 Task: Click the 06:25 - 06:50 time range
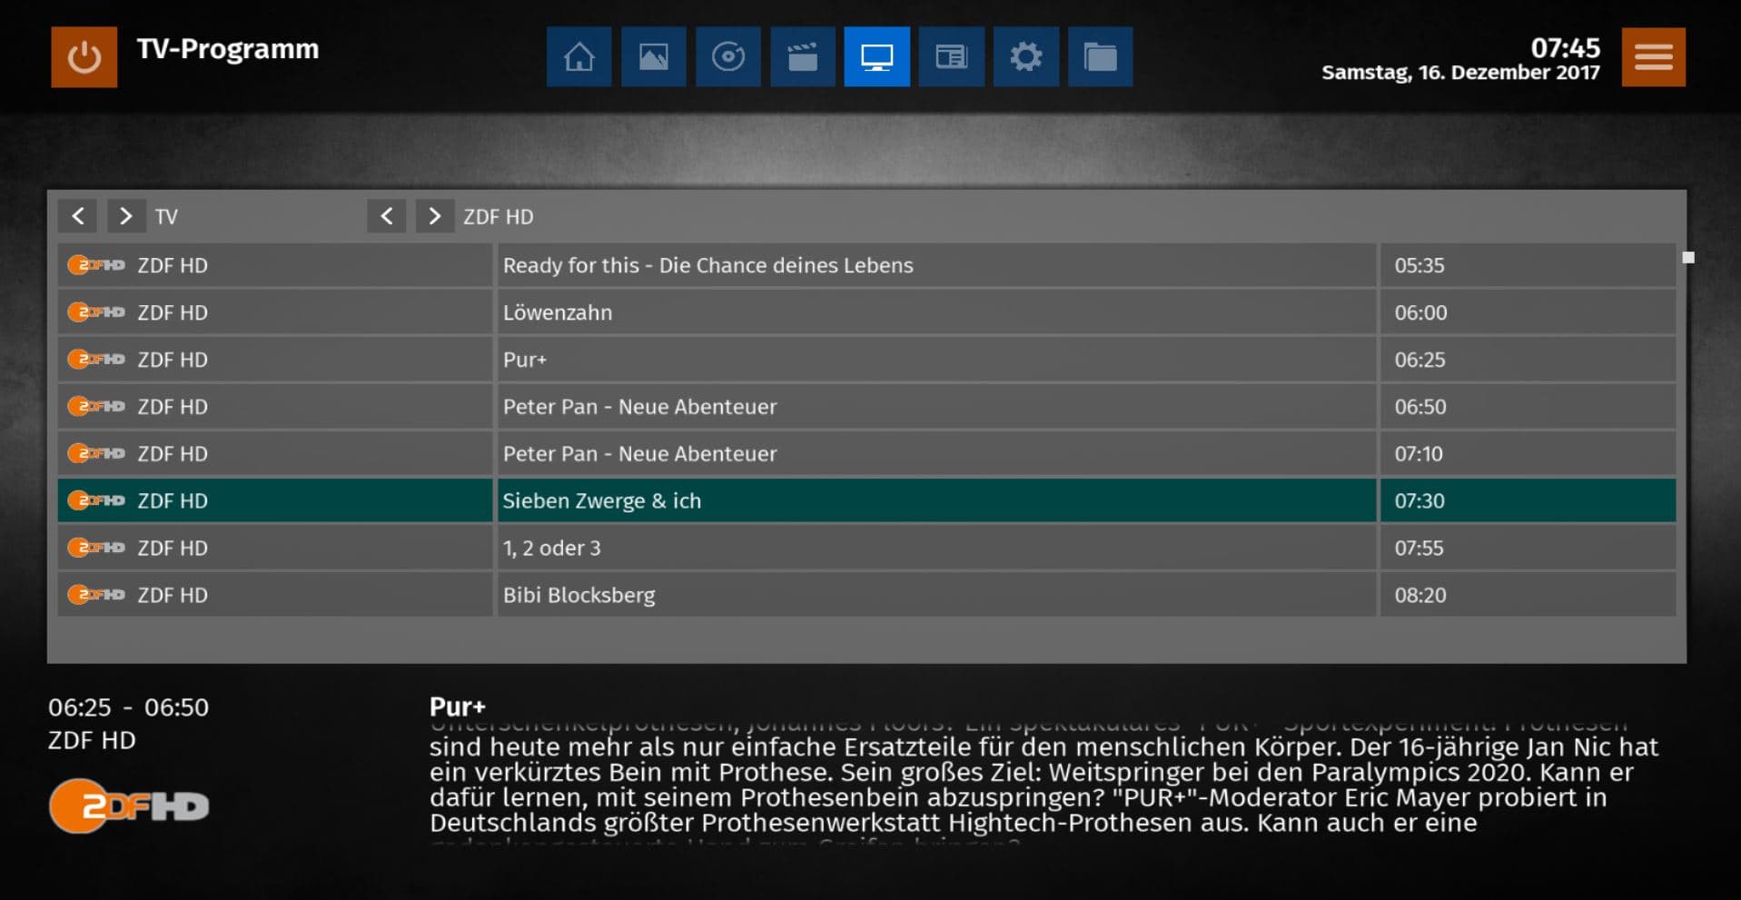click(x=128, y=707)
